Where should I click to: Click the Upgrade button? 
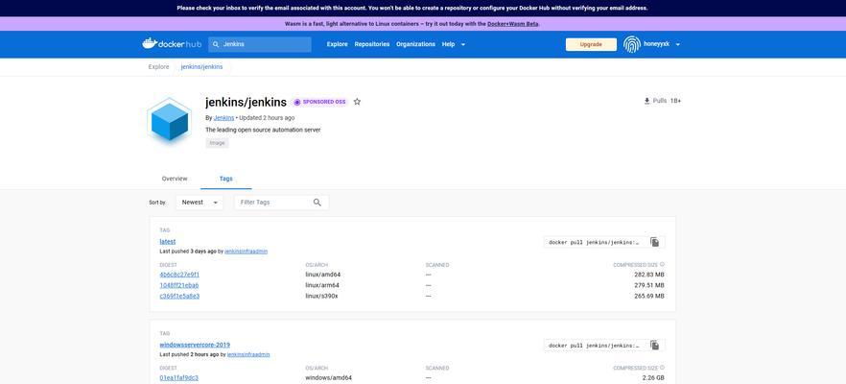591,44
